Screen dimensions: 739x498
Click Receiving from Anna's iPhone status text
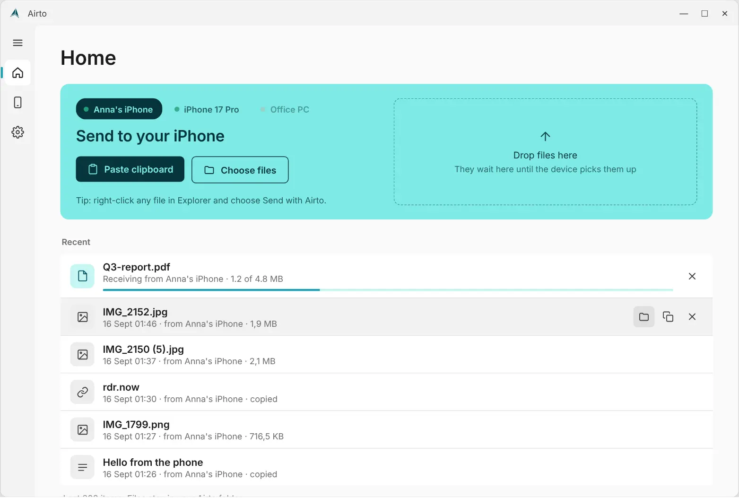coord(193,279)
